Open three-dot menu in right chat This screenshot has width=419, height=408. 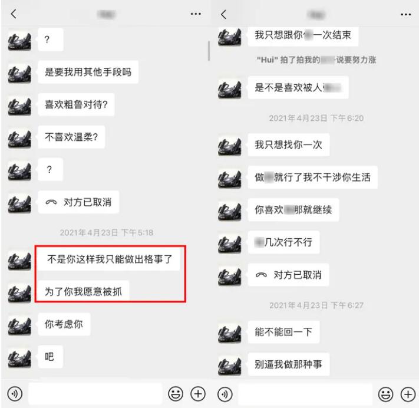(x=405, y=14)
